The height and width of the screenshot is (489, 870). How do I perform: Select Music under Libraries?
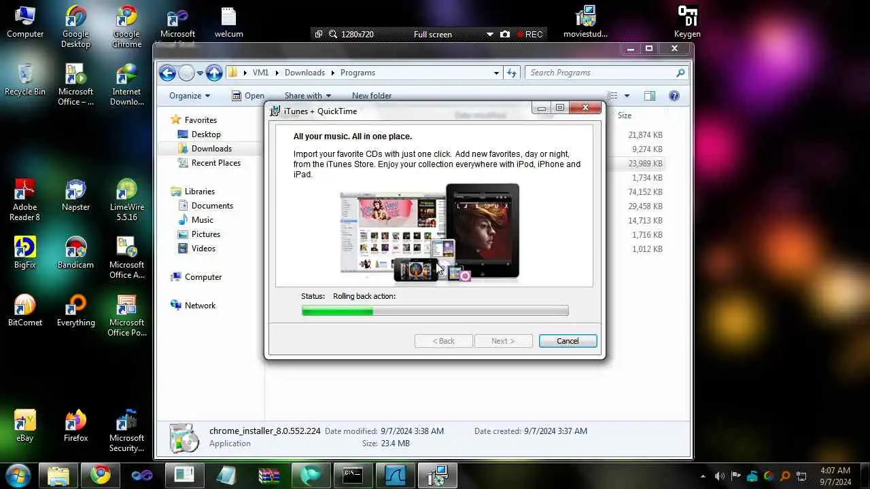pyautogui.click(x=203, y=220)
